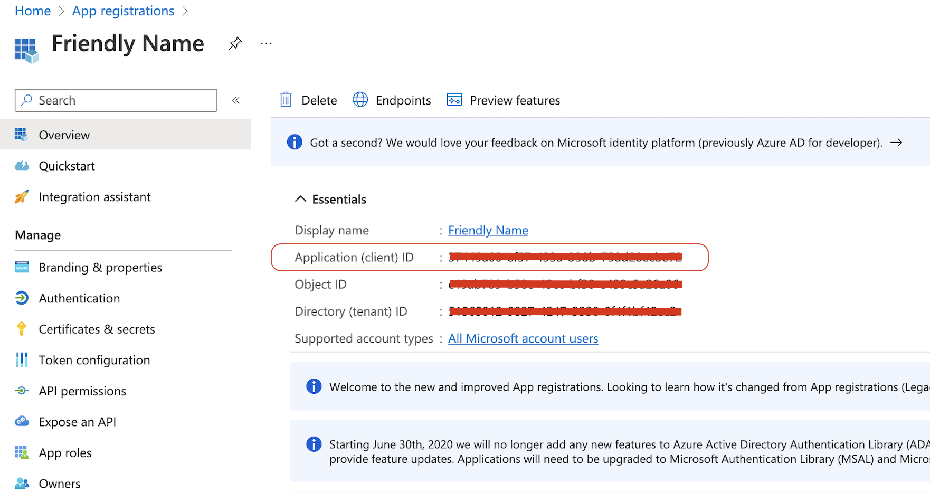Screen dimensions: 930x492
Task: Click the app registration grid icon beside Friendly Name
Action: click(26, 50)
